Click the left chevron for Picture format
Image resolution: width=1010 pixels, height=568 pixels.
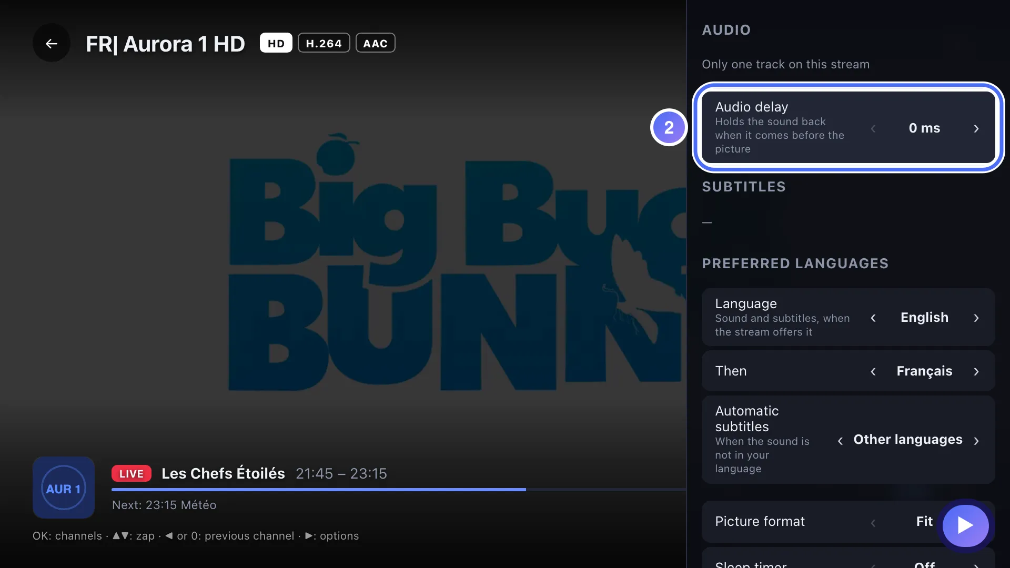tap(873, 522)
